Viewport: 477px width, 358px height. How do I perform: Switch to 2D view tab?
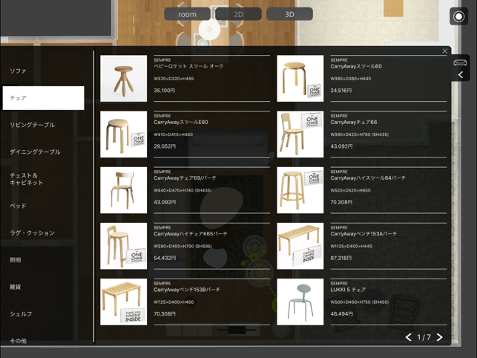coord(239,14)
